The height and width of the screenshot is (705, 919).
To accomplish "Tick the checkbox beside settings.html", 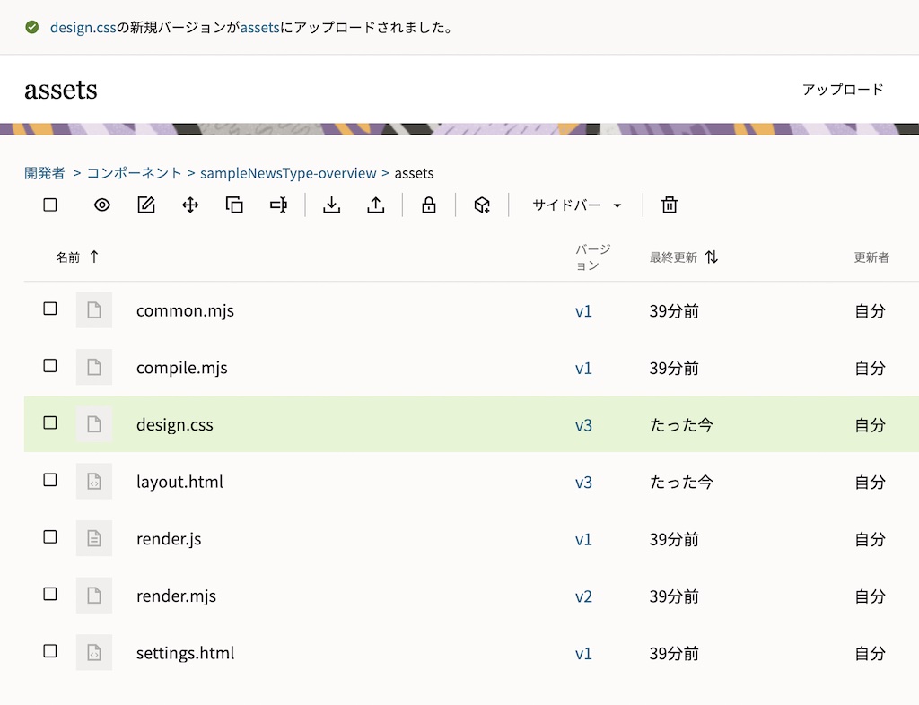I will [50, 651].
